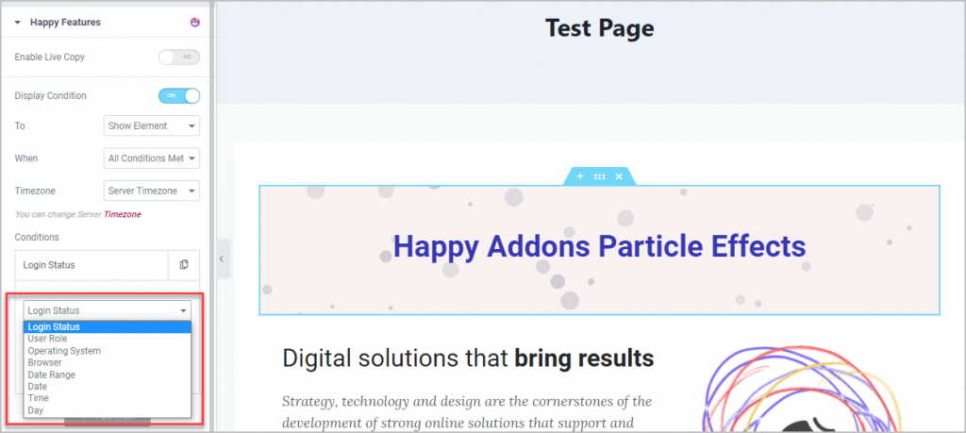Click the red Timezone settings link
This screenshot has height=433, width=966.
click(x=123, y=214)
